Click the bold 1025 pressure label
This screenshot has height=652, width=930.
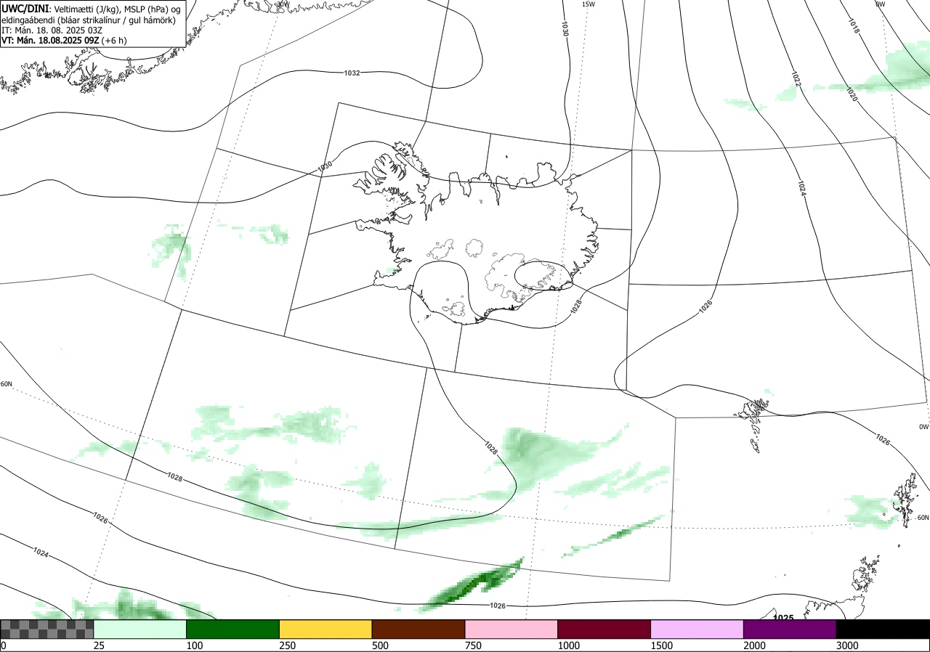pyautogui.click(x=783, y=617)
